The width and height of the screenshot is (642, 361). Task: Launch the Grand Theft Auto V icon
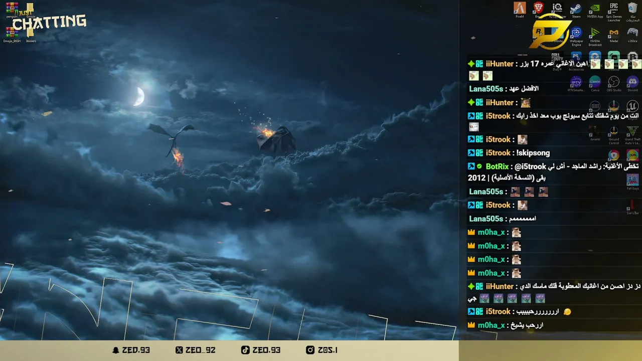tap(632, 135)
